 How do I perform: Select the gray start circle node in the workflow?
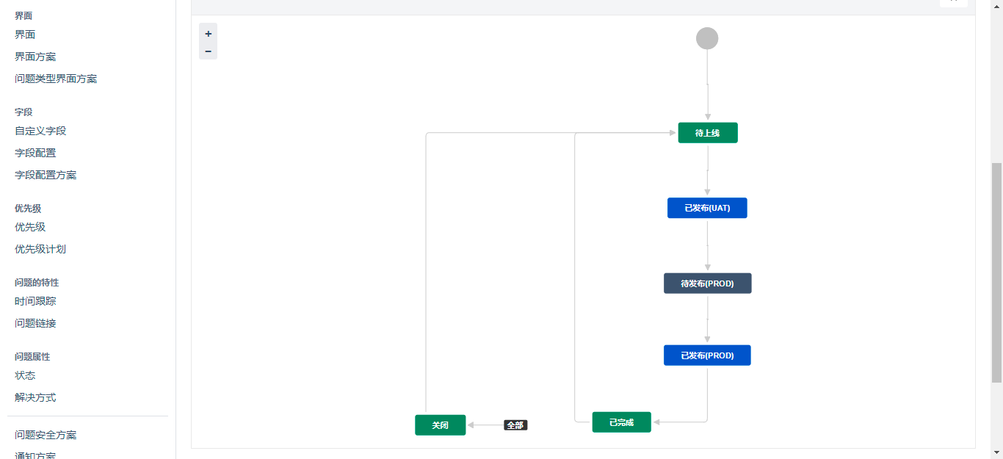(x=706, y=37)
